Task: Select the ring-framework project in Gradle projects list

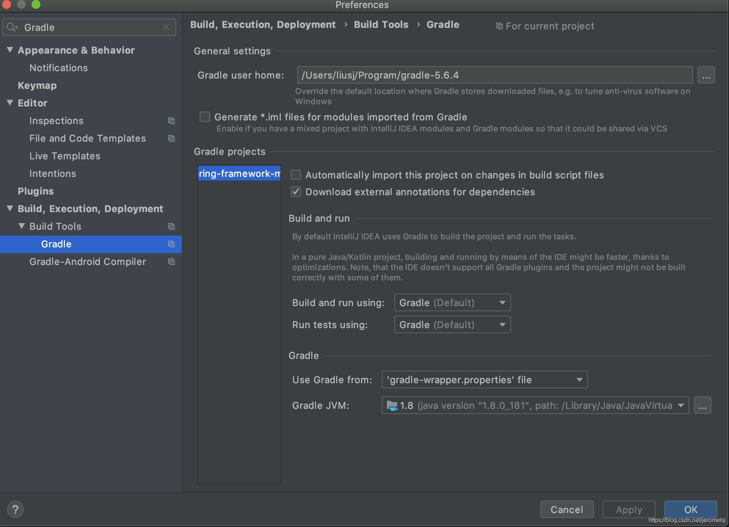Action: 239,173
